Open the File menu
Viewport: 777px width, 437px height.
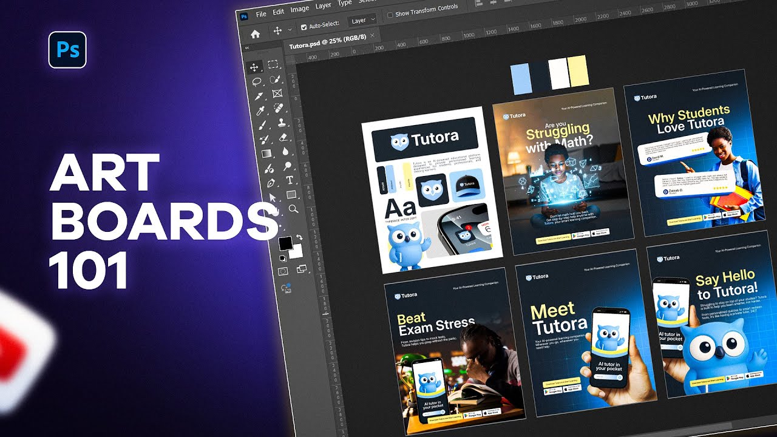[261, 14]
